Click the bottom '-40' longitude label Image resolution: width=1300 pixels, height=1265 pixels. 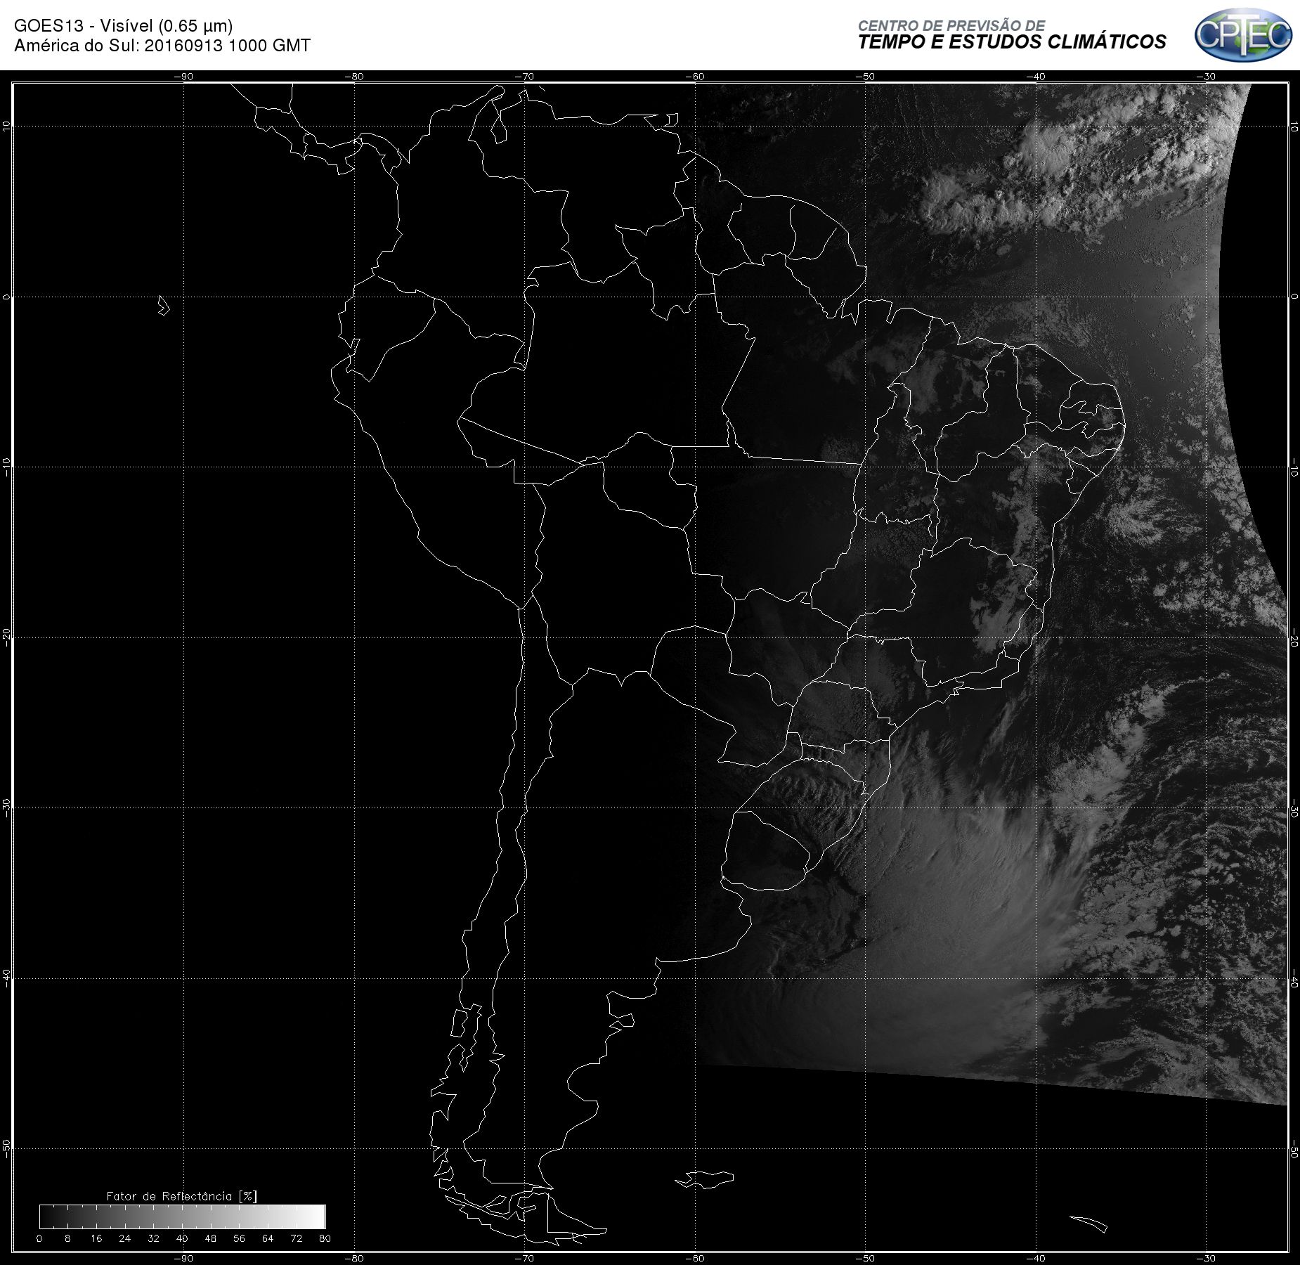click(x=1036, y=1258)
